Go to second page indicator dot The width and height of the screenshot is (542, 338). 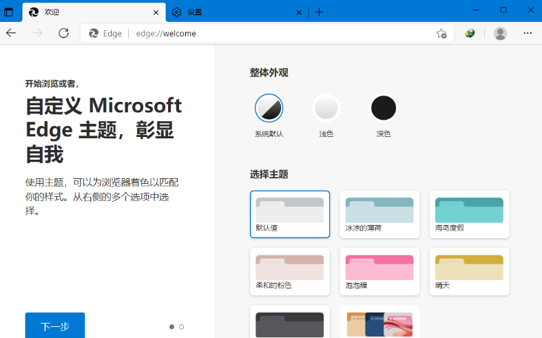click(x=182, y=326)
